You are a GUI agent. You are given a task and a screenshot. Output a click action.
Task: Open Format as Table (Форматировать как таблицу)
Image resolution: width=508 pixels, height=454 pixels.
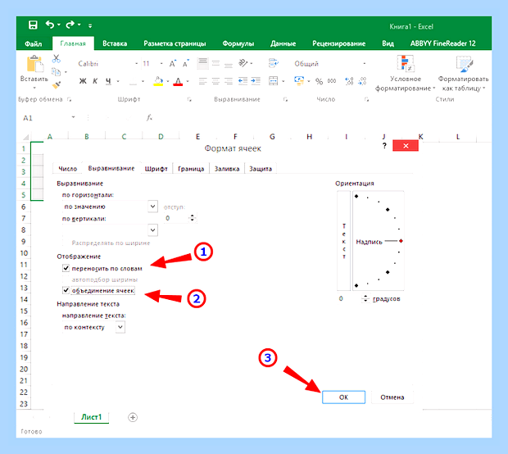coord(463,74)
